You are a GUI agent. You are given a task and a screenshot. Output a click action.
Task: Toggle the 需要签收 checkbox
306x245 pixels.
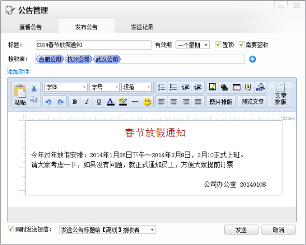[241, 44]
